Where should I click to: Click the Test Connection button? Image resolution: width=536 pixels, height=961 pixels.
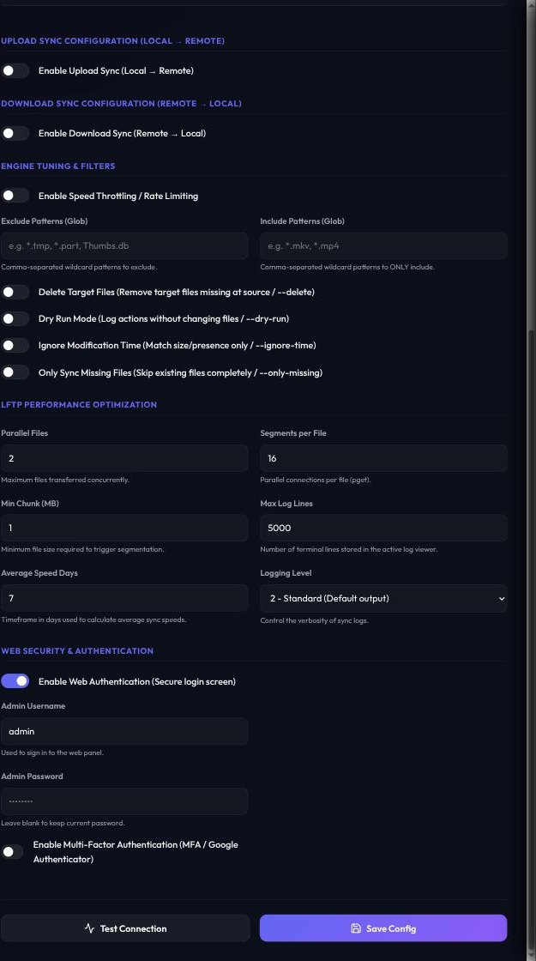click(x=125, y=928)
